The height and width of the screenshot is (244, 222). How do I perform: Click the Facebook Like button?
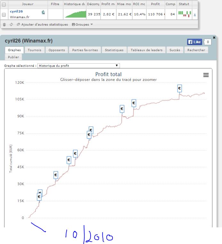tap(194, 42)
